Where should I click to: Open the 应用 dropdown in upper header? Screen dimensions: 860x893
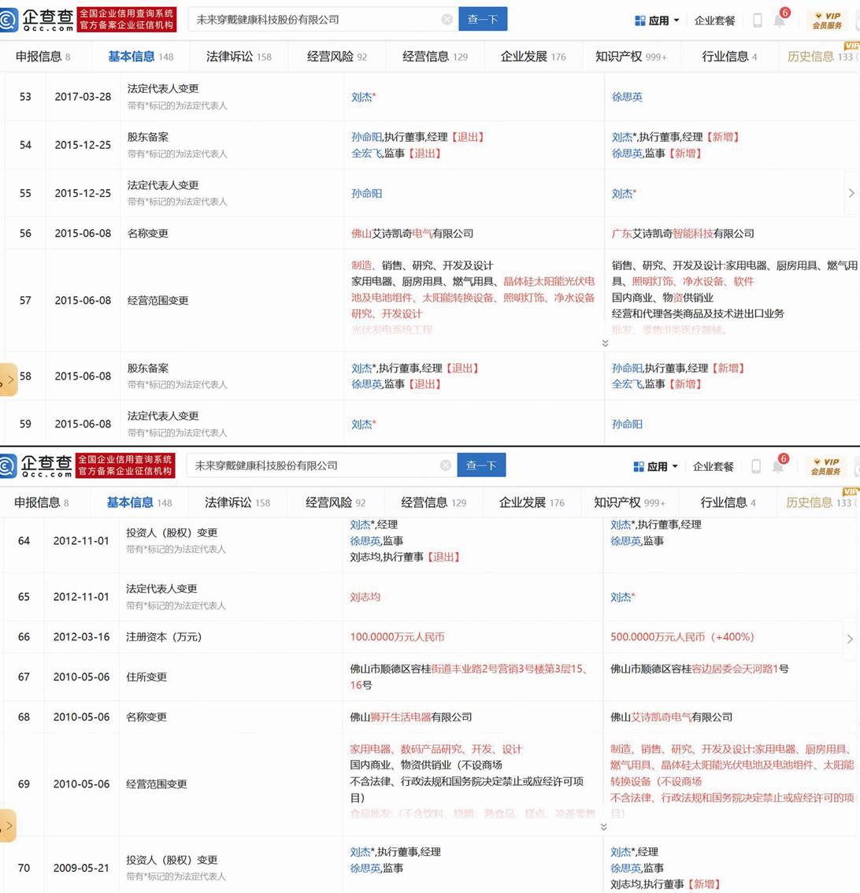[x=657, y=20]
